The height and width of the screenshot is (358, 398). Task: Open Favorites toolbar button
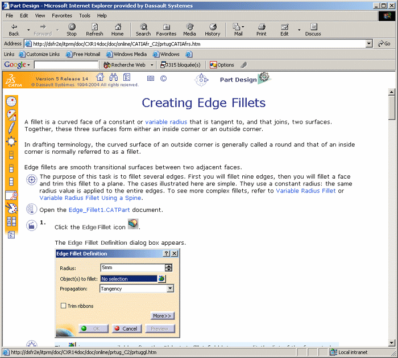(166, 30)
